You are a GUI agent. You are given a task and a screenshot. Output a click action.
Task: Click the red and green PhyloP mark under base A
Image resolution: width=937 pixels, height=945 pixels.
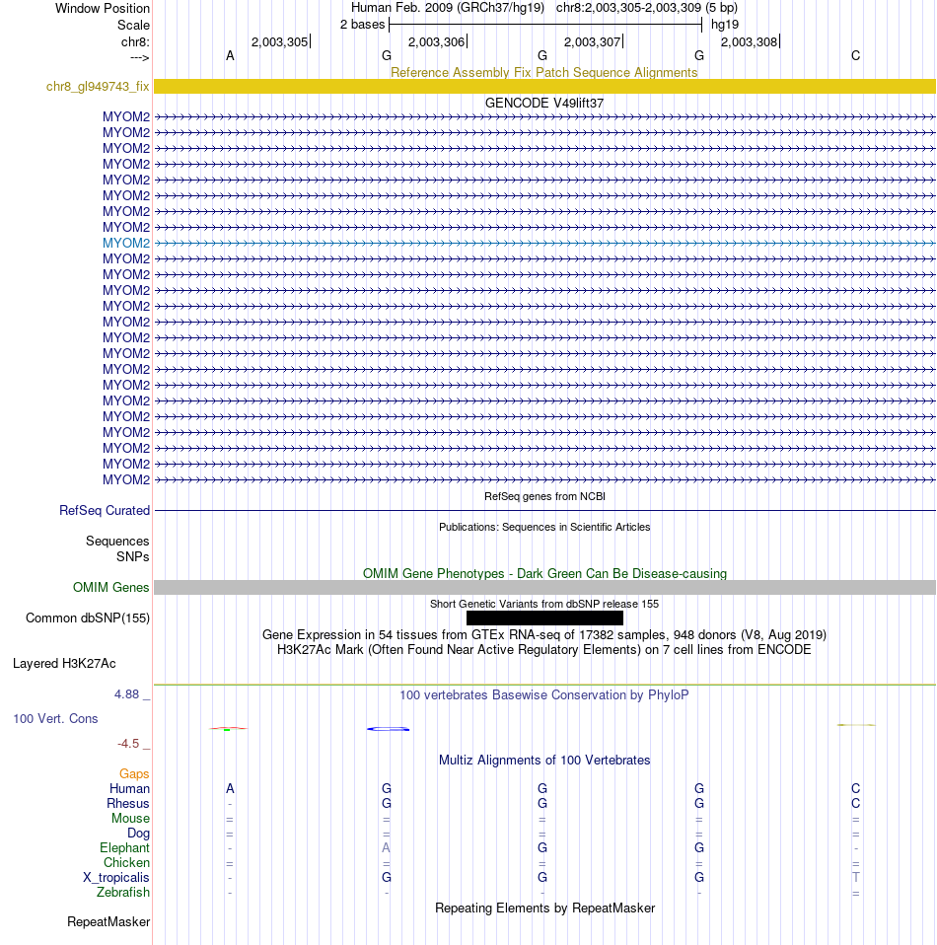click(229, 729)
